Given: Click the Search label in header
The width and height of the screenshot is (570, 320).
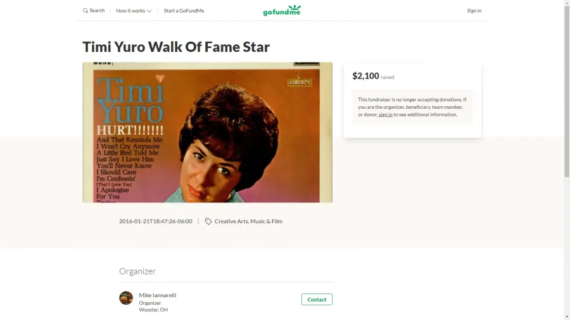Looking at the screenshot, I should click(x=97, y=11).
